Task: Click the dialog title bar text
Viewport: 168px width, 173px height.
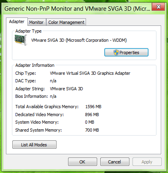Action: point(77,9)
